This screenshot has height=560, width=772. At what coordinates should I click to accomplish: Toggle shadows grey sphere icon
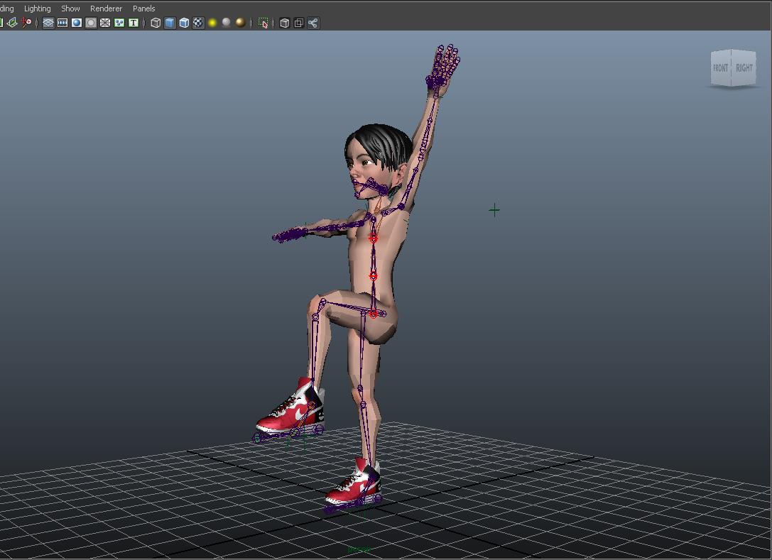(x=227, y=22)
